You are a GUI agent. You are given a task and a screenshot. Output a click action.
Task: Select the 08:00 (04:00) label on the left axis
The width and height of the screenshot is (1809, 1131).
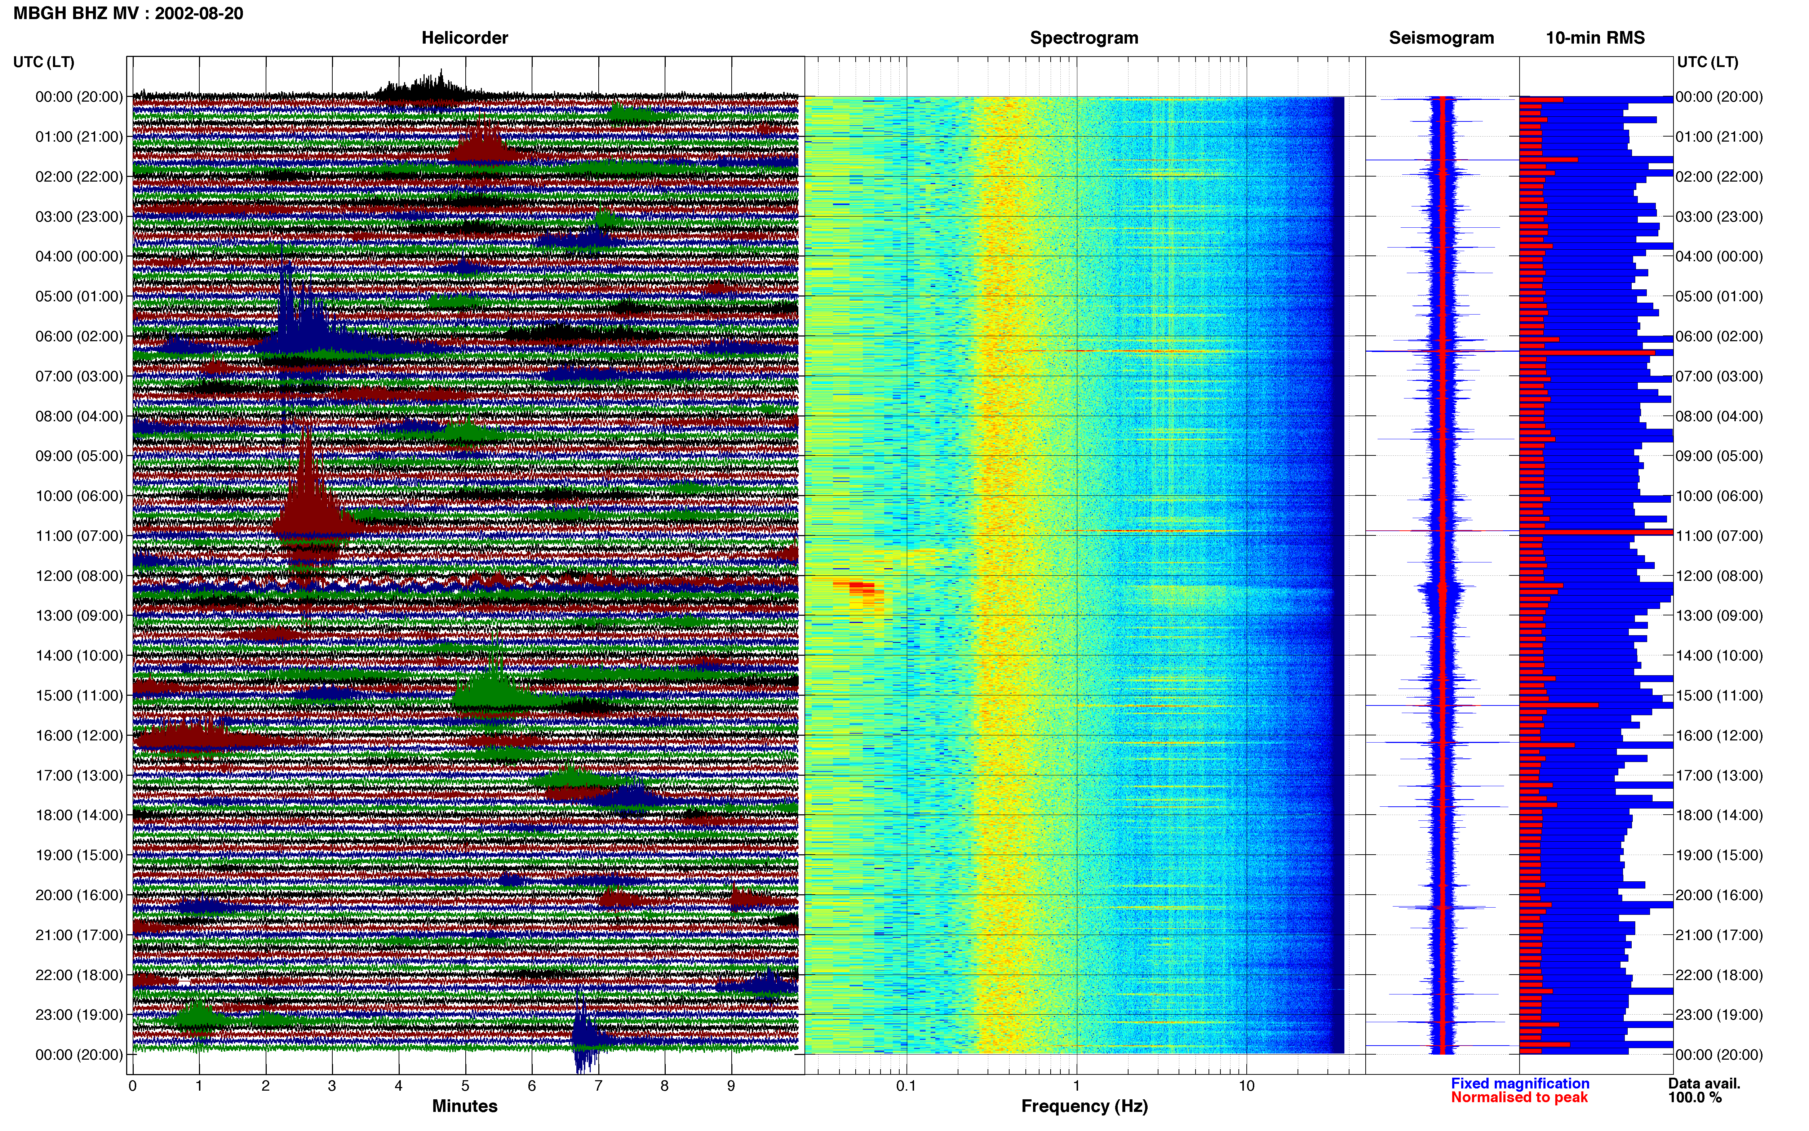pyautogui.click(x=79, y=416)
